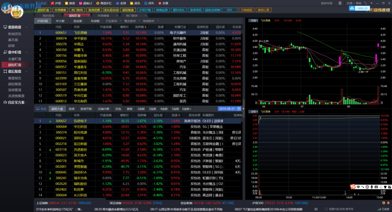Toggle the 反包 filter button
The width and height of the screenshot is (392, 212).
click(x=118, y=109)
